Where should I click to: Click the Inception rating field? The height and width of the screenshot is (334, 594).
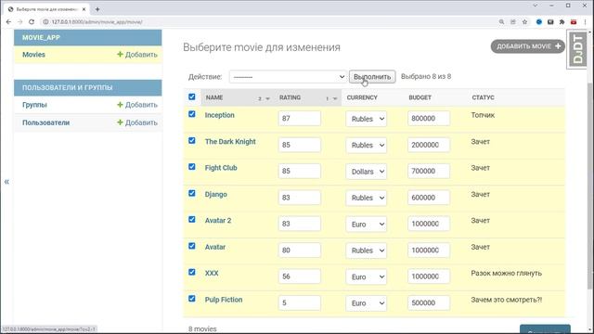[299, 119]
